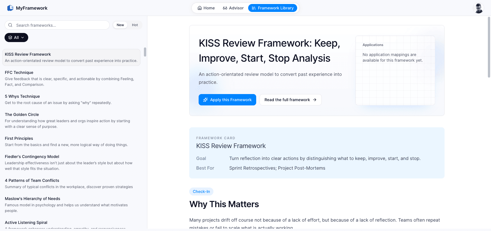
Task: Click the sparkle icon on the Apply this Framework button
Action: click(205, 100)
